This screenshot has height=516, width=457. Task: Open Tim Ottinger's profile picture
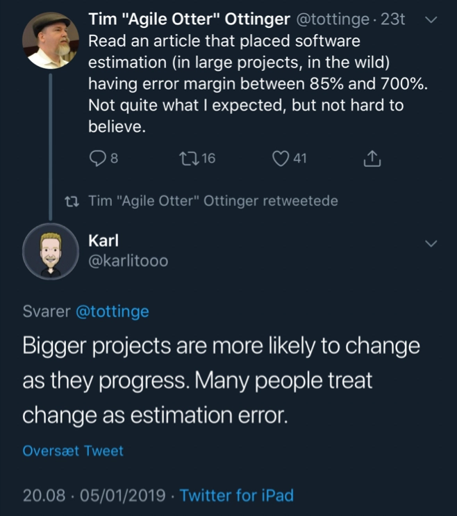click(51, 40)
